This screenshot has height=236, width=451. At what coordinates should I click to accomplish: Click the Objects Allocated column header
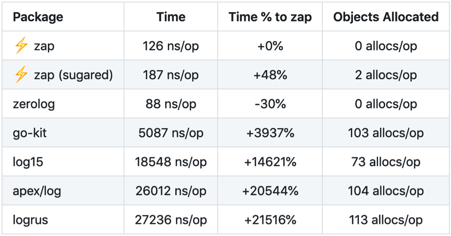[386, 17]
